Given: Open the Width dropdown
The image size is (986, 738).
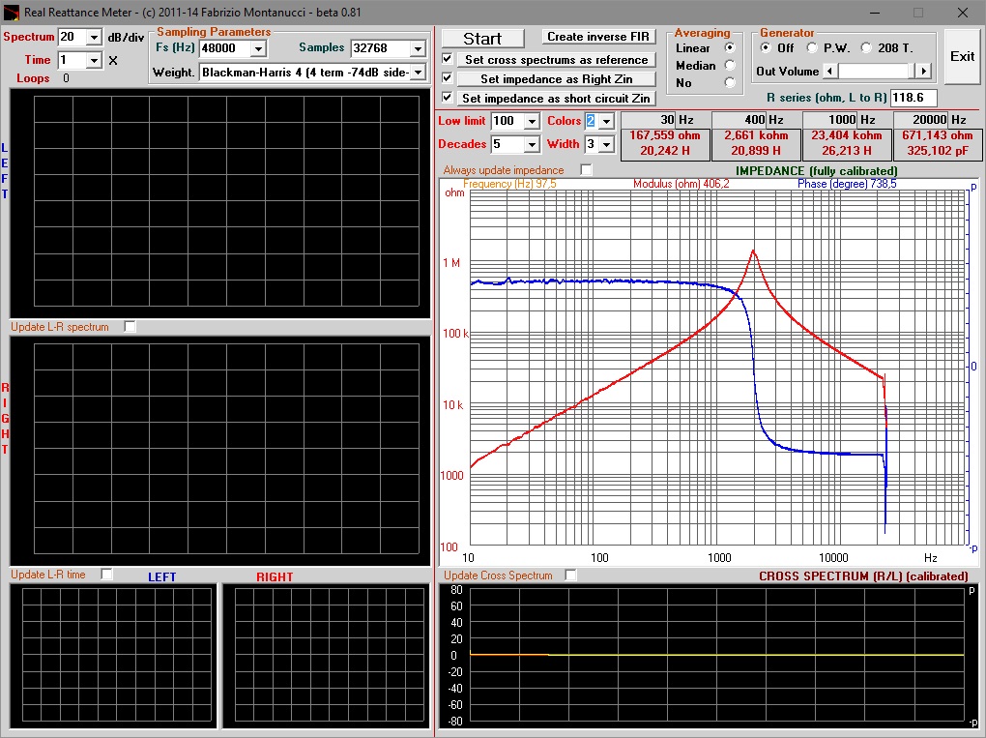Looking at the screenshot, I should click(606, 144).
